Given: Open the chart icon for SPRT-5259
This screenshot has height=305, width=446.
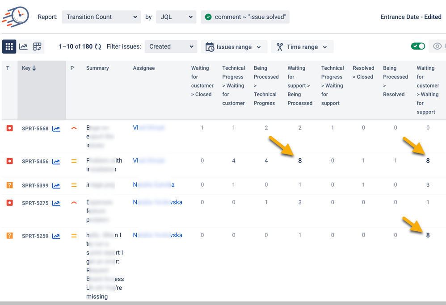Looking at the screenshot, I should [56, 236].
